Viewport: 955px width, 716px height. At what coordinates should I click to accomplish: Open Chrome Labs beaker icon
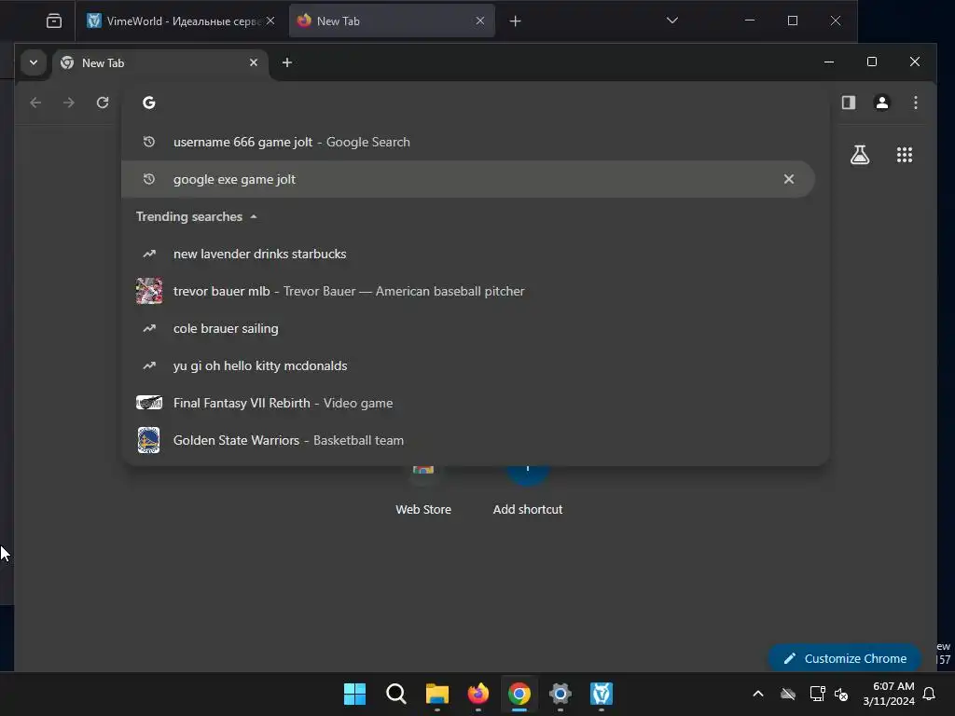click(x=860, y=155)
